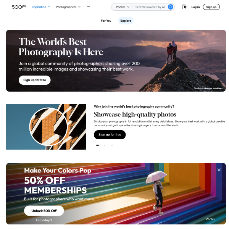The width and height of the screenshot is (229, 229).
Task: Click black Sign up for free button
Action: pyautogui.click(x=110, y=135)
